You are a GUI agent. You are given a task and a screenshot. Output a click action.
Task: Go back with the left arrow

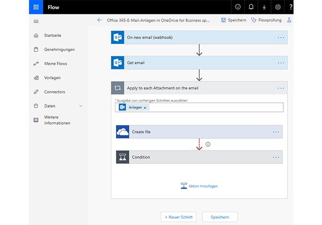click(100, 20)
